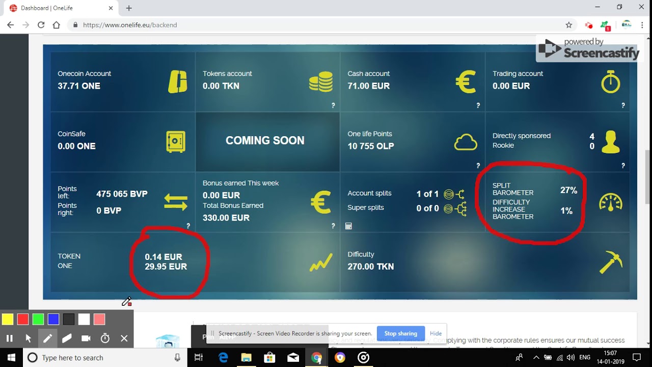The image size is (652, 367).
Task: Select the Screencastify pen tool
Action: click(47, 338)
